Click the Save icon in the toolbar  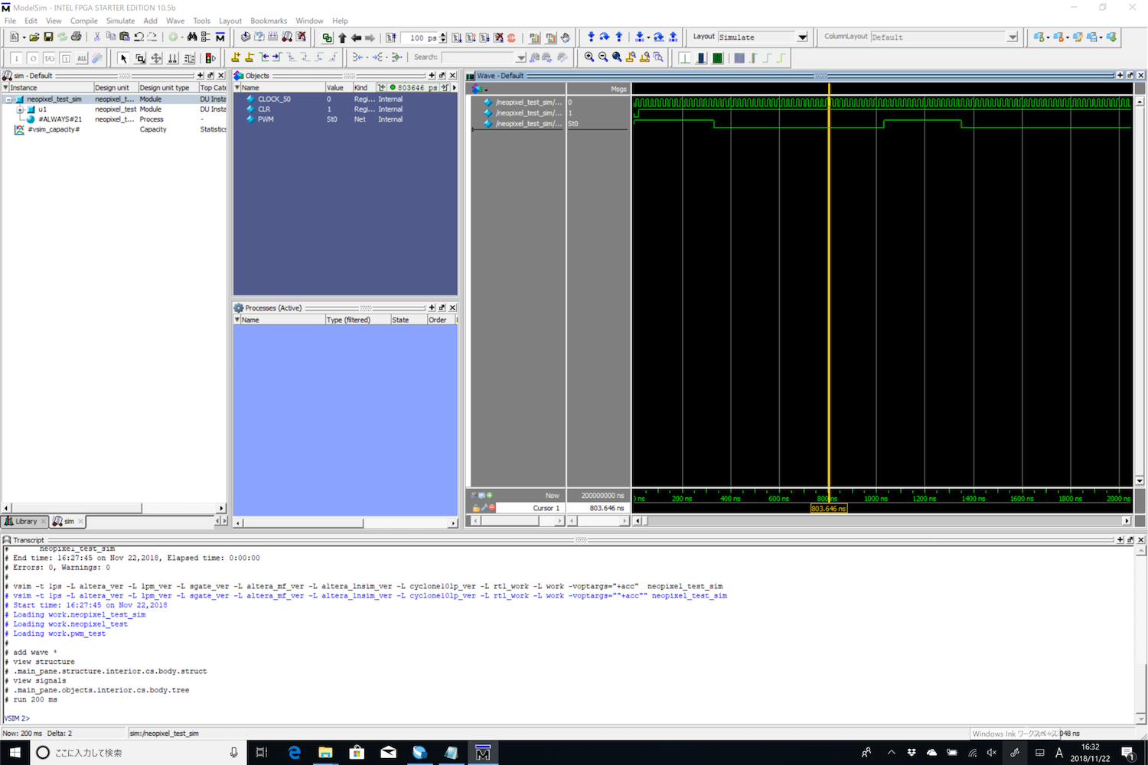point(48,37)
